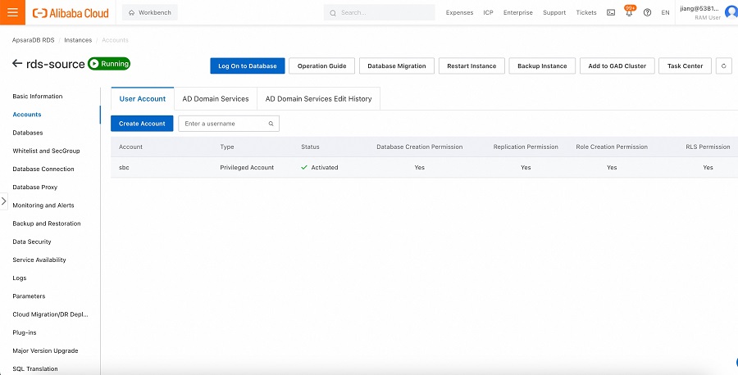The image size is (738, 375).
Task: Open the hamburger navigation menu
Action: 12,12
